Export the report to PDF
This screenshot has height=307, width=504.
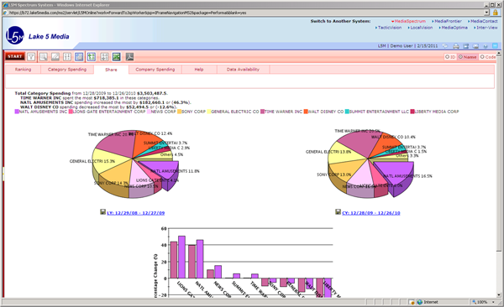click(129, 57)
